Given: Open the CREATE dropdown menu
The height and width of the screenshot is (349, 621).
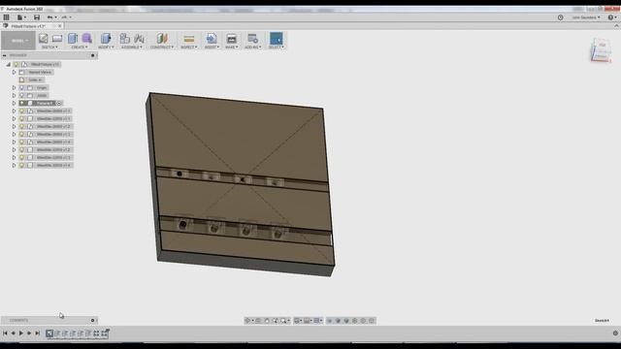Looking at the screenshot, I should tap(80, 48).
